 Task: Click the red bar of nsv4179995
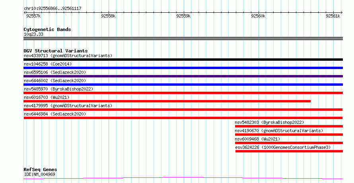(183, 110)
